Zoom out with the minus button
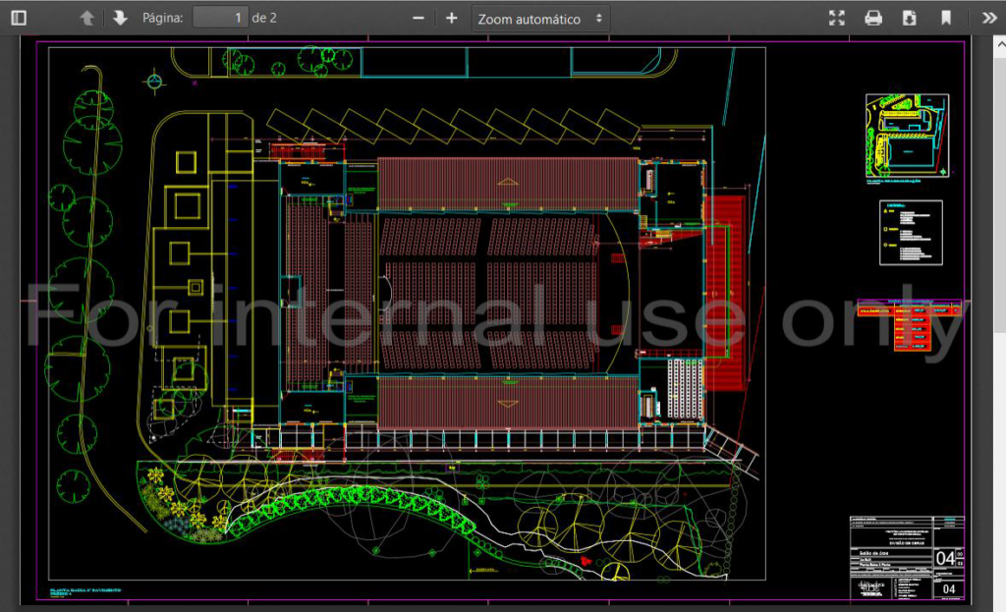 click(419, 18)
